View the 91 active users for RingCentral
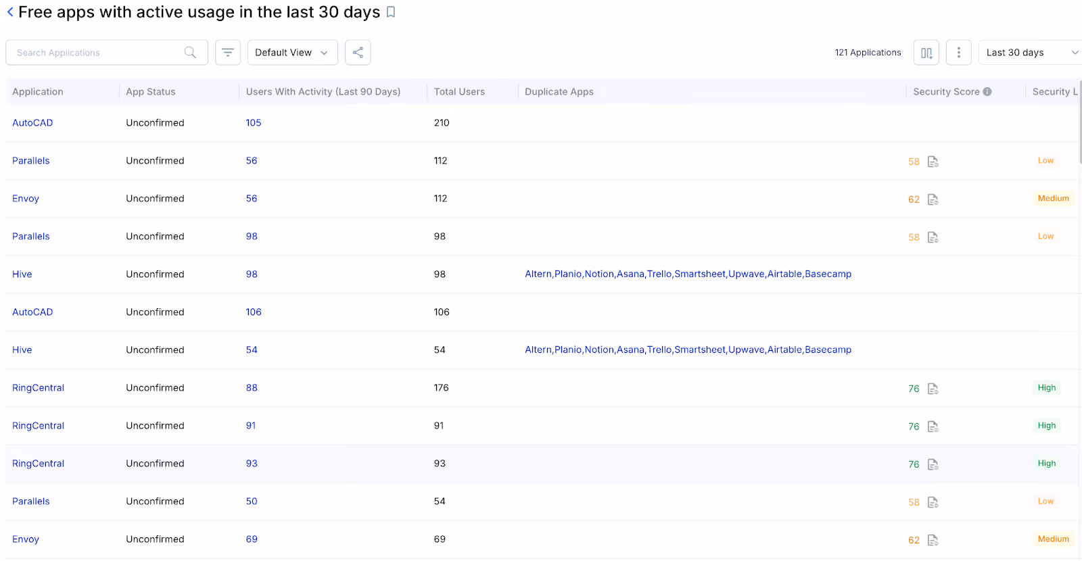Viewport: 1082px width, 561px height. pyautogui.click(x=251, y=426)
